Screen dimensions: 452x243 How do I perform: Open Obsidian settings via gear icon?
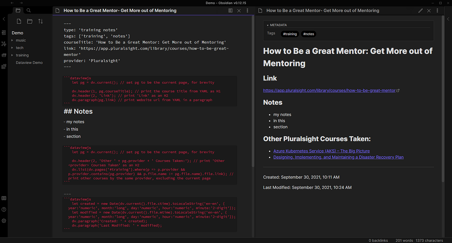coord(4,220)
